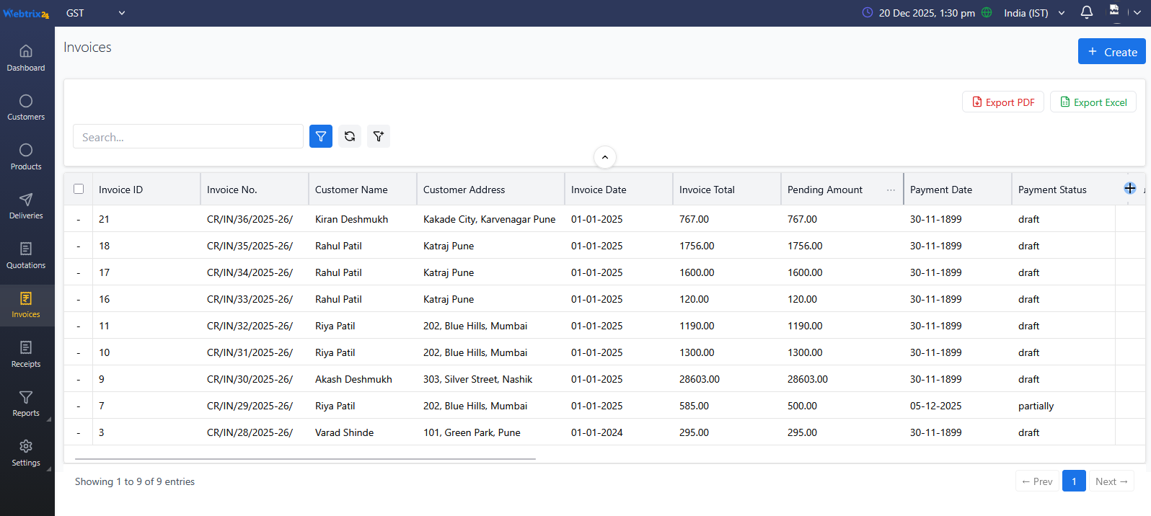
Task: Toggle the select-all invoices checkbox
Action: 79,189
